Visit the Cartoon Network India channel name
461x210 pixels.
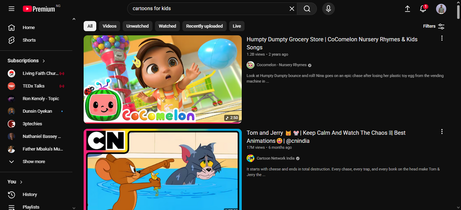coord(276,158)
